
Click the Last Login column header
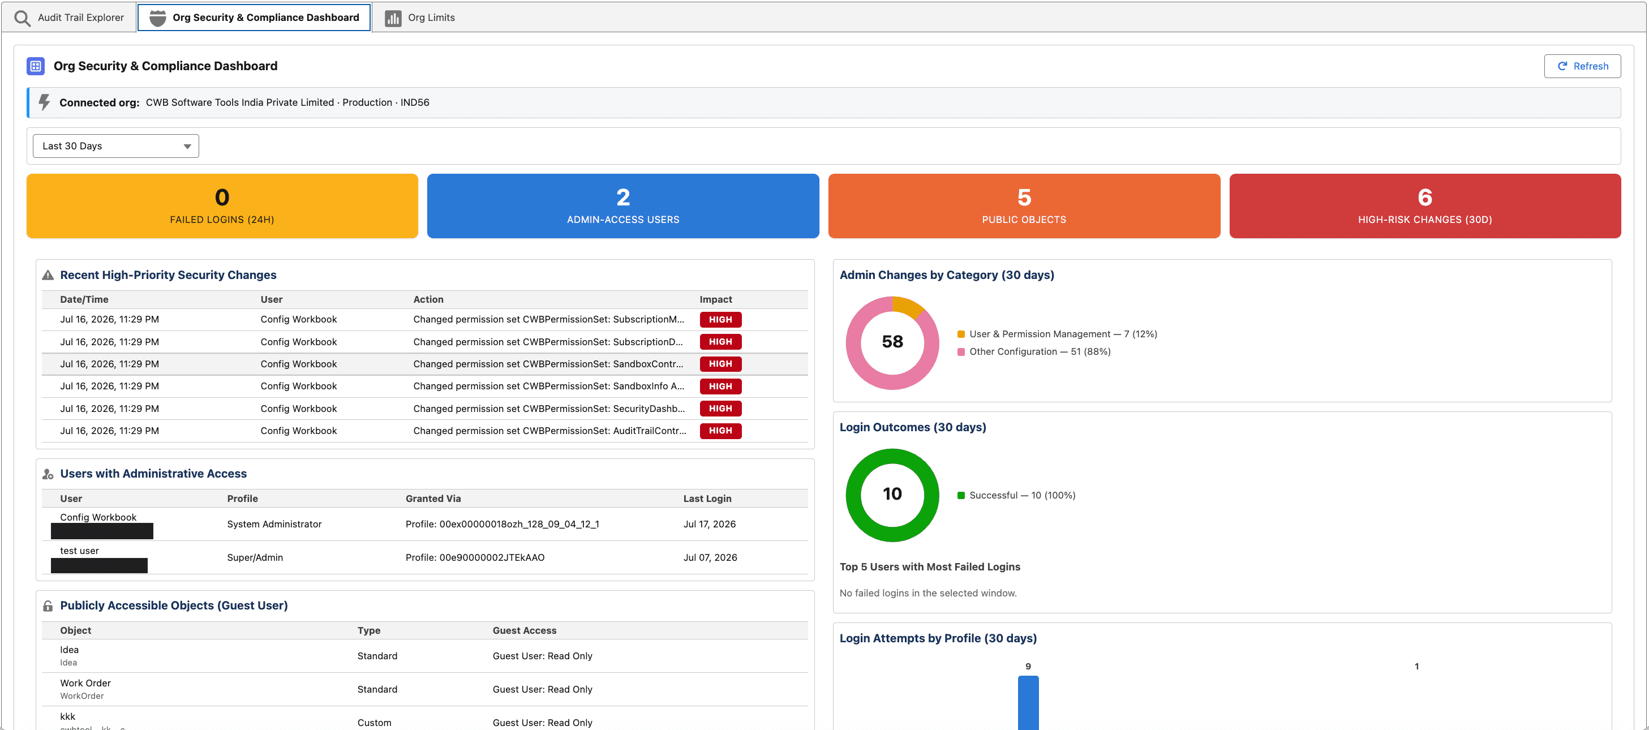tap(707, 499)
